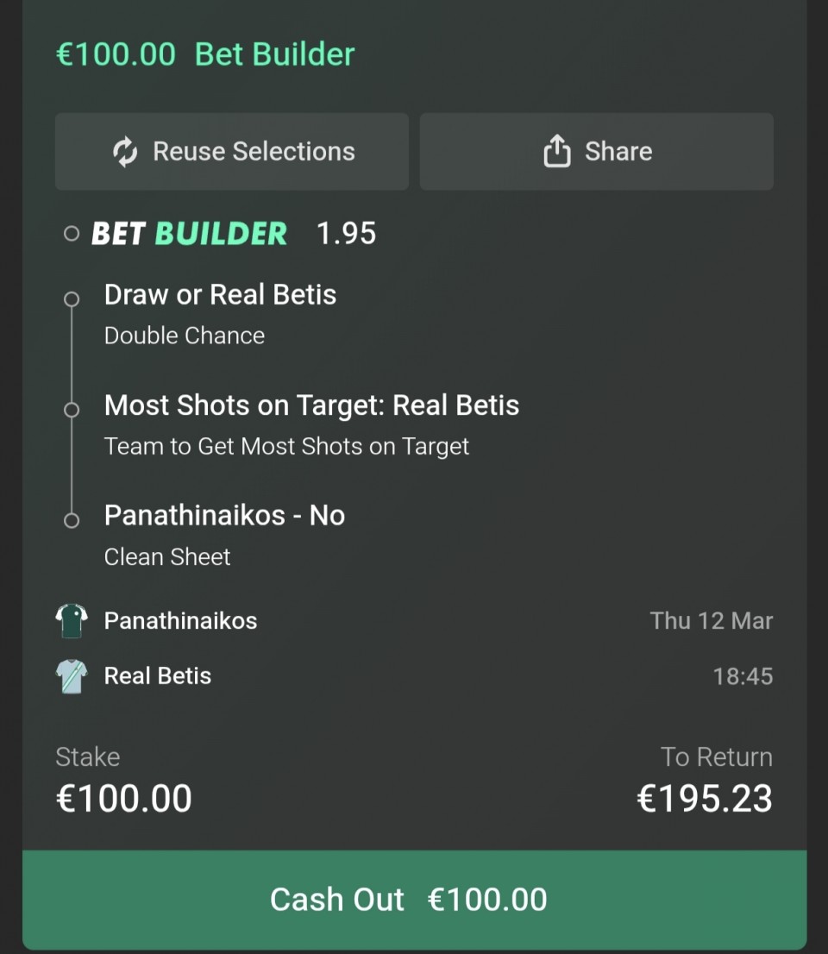Click the €195.23 To Return amount
828x954 pixels.
coord(704,799)
